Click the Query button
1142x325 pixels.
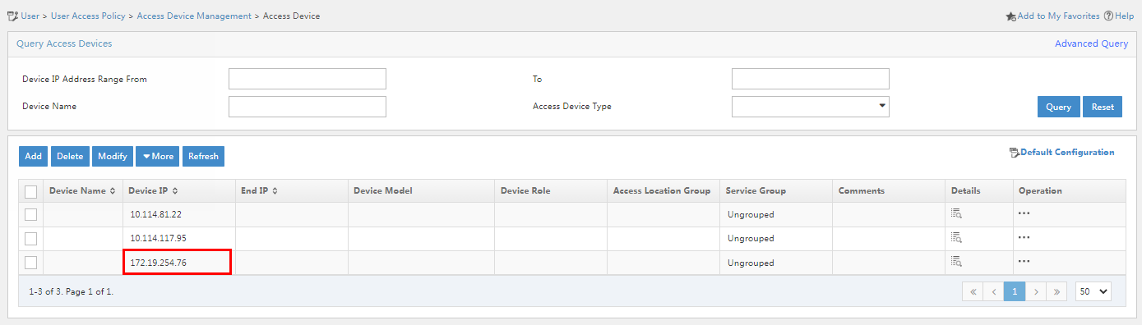(1059, 107)
